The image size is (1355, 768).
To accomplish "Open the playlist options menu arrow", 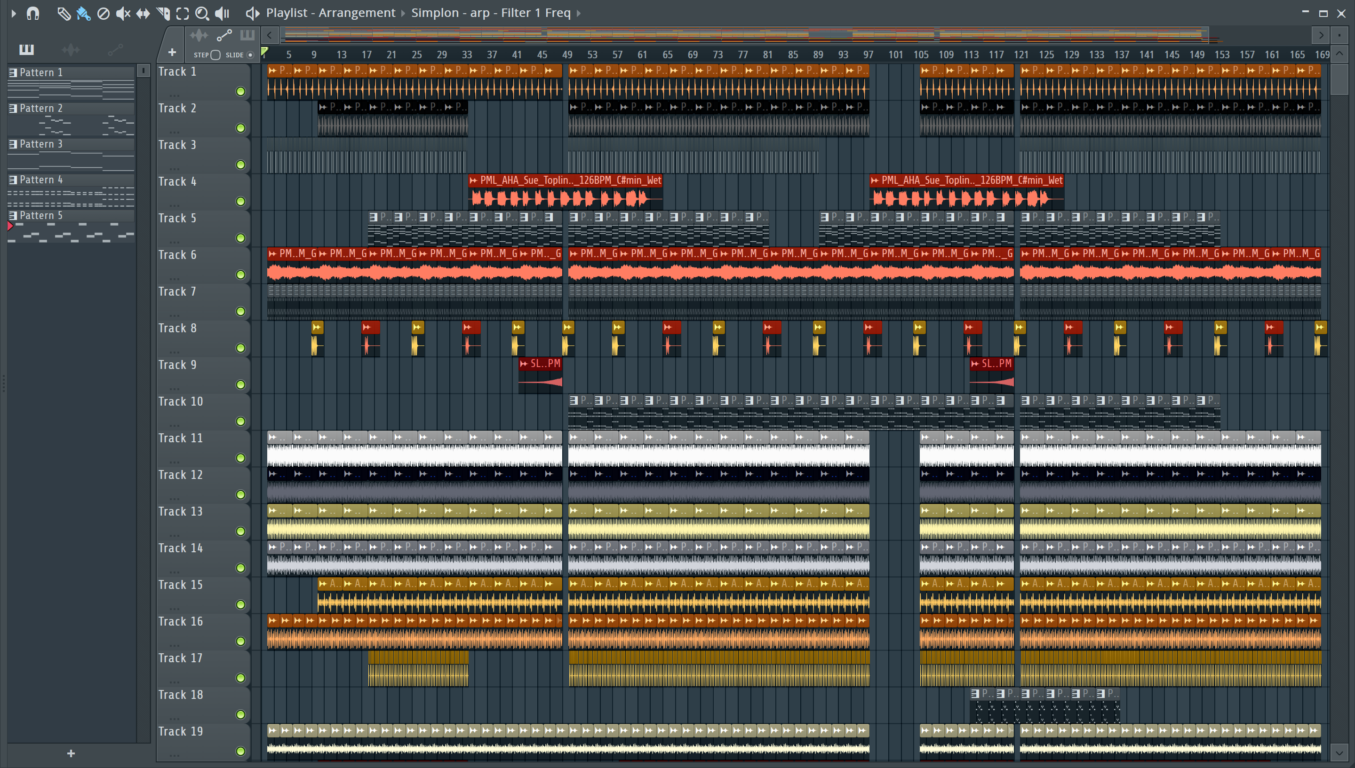I will pyautogui.click(x=14, y=13).
